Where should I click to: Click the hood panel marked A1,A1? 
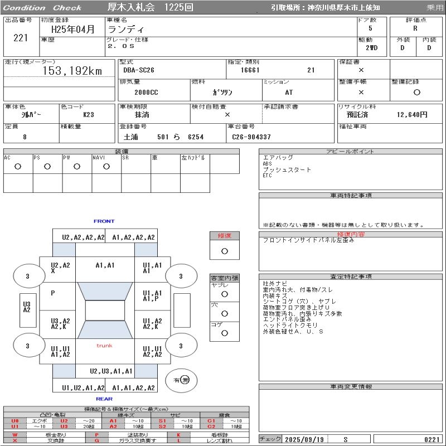[105, 265]
